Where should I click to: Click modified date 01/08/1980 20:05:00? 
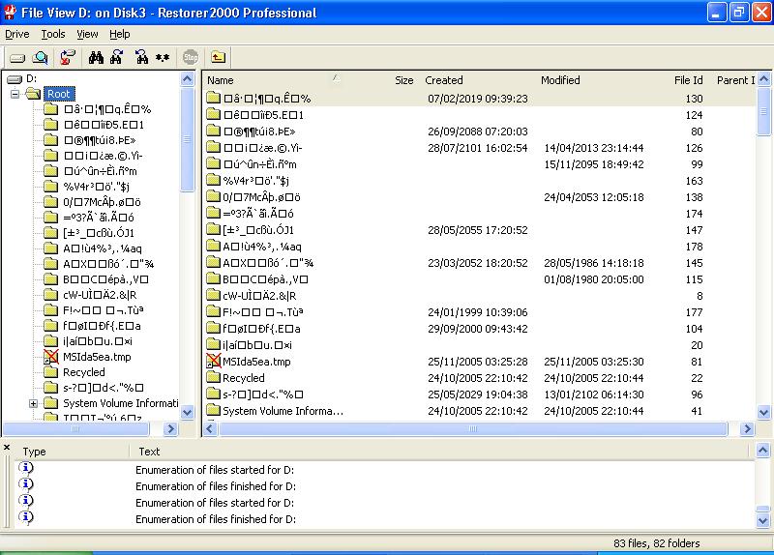594,279
